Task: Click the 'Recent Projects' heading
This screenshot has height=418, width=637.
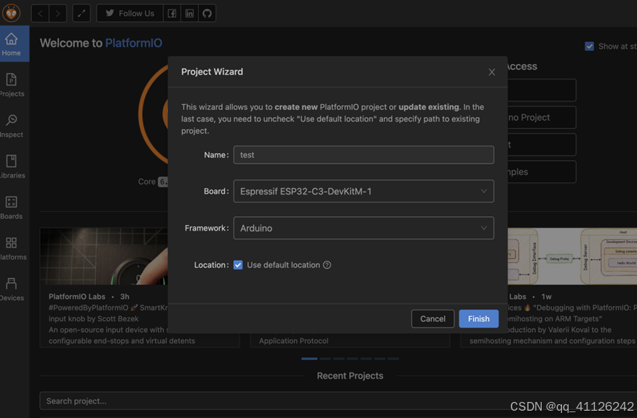Action: tap(349, 376)
